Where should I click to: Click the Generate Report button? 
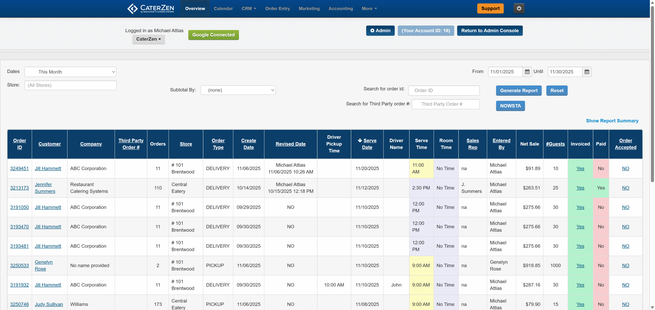(x=519, y=91)
